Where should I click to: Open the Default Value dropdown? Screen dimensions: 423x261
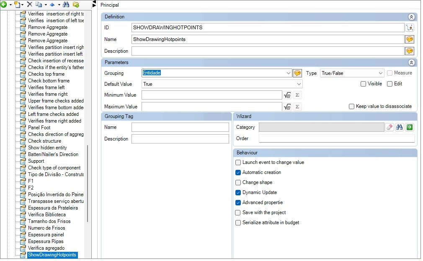[x=299, y=84]
